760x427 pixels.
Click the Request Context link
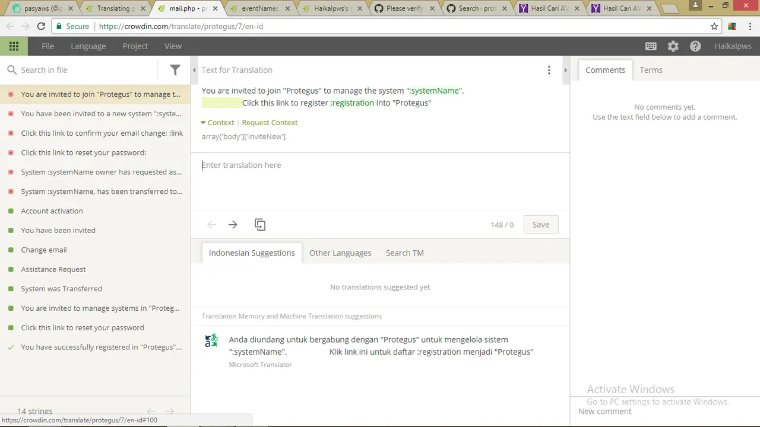pos(270,123)
